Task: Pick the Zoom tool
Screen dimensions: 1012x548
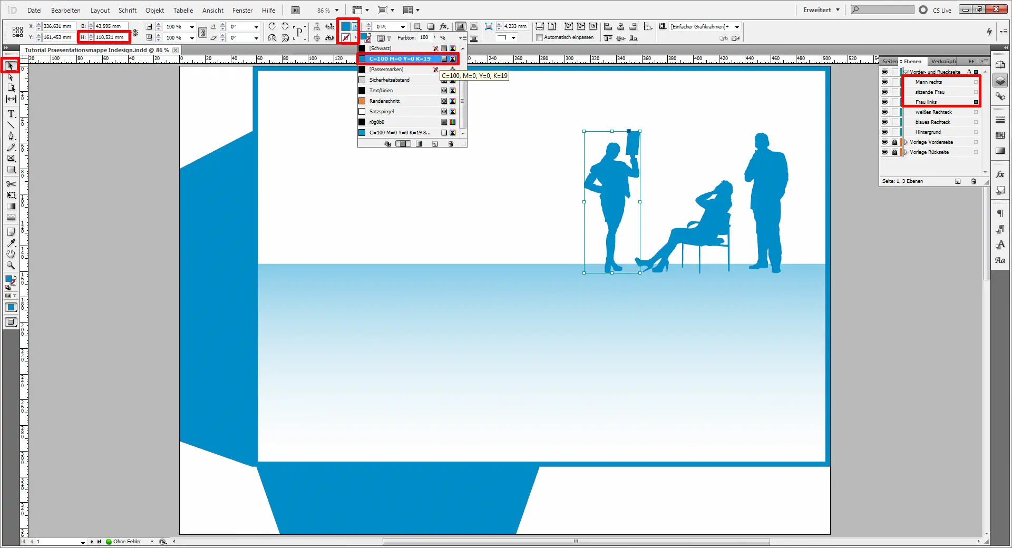Action: [x=10, y=266]
